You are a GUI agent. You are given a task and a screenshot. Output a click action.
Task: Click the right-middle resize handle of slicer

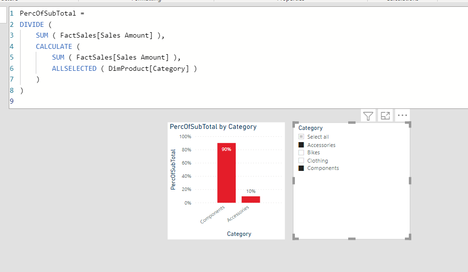pyautogui.click(x=410, y=181)
